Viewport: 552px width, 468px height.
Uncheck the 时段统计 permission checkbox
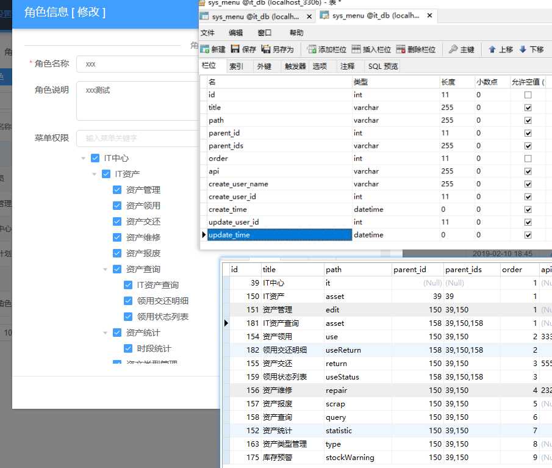coord(128,348)
